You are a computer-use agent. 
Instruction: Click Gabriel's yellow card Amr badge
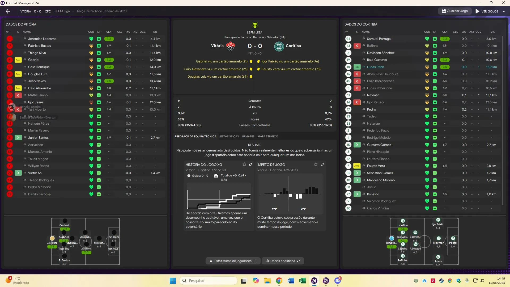18,60
